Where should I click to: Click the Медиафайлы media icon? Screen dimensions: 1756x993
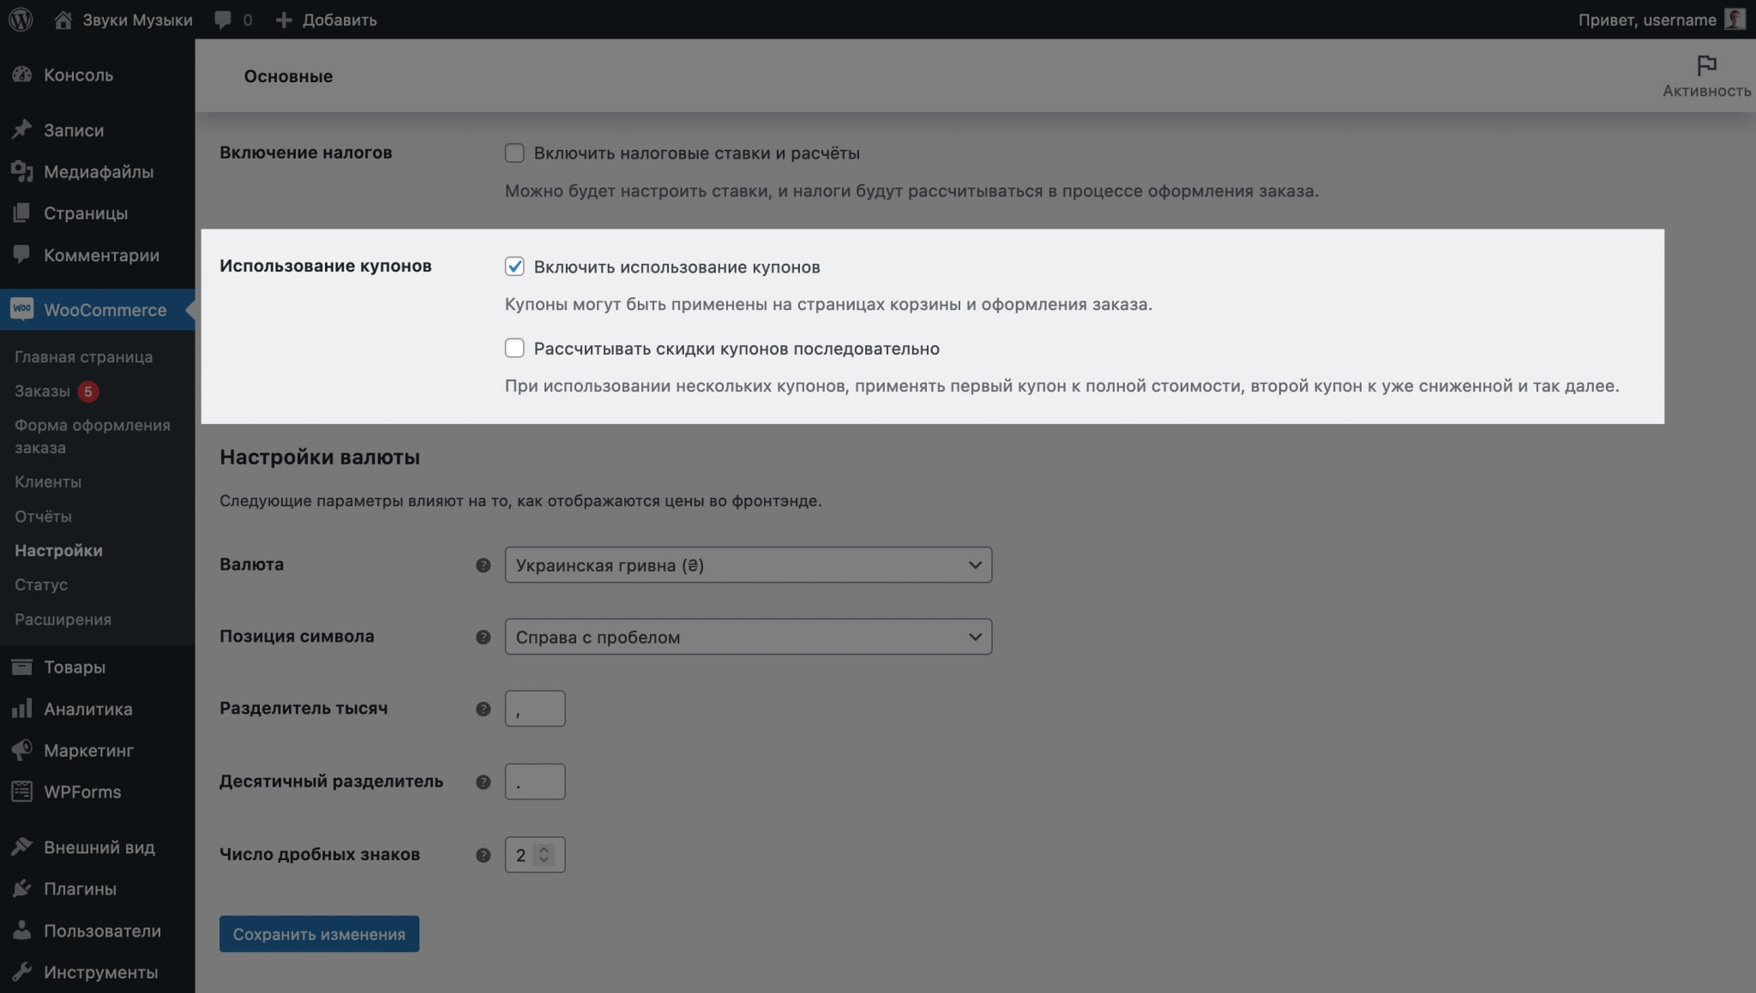[22, 171]
